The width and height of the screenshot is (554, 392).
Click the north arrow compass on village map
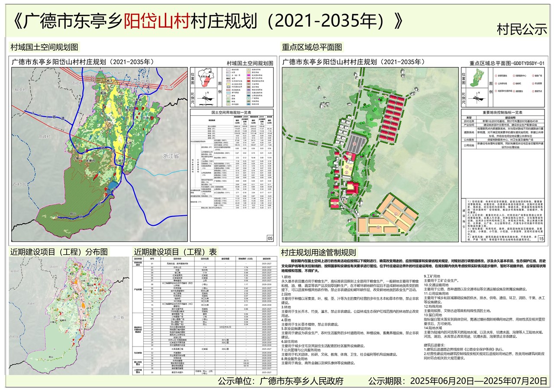[x=206, y=98]
